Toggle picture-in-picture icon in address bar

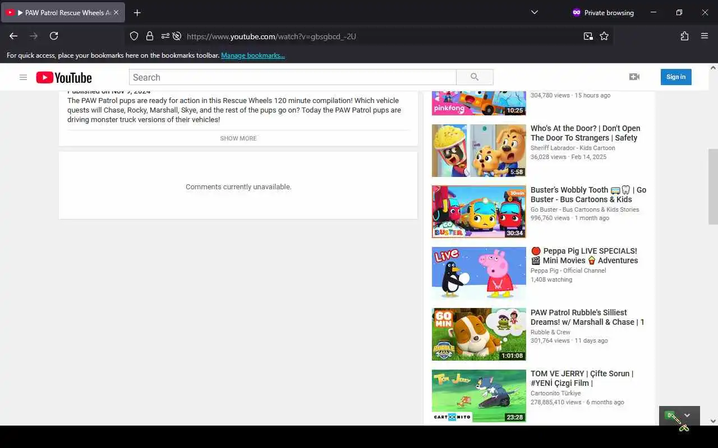pyautogui.click(x=588, y=36)
